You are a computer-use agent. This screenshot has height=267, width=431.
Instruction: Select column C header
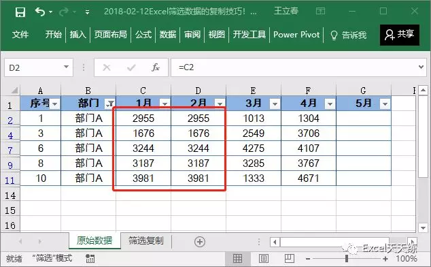143,91
